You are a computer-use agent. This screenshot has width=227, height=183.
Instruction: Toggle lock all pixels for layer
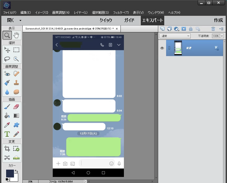click(x=191, y=29)
